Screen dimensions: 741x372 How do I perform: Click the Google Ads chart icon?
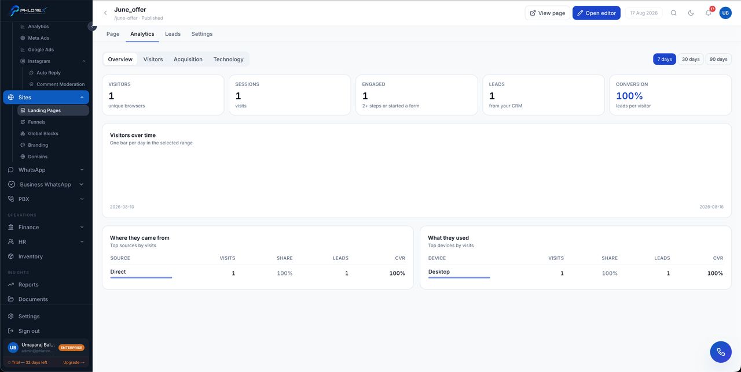pos(23,50)
